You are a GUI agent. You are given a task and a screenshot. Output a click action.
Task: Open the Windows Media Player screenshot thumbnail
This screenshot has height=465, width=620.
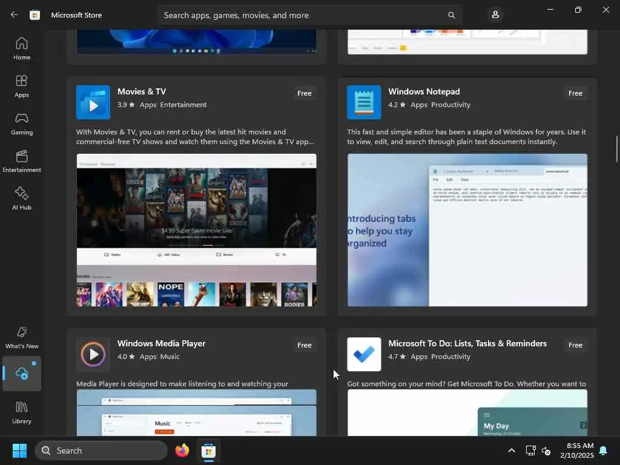point(197,412)
